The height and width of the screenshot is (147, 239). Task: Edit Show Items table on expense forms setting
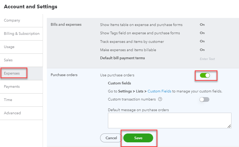click(x=141, y=25)
